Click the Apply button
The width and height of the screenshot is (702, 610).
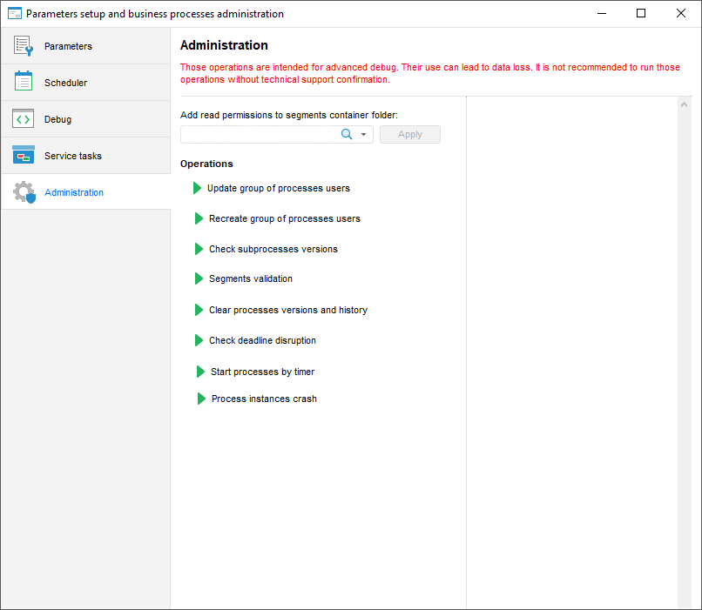(410, 134)
